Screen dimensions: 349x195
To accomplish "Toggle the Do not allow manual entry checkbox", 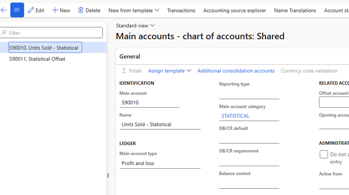I will tap(324, 154).
